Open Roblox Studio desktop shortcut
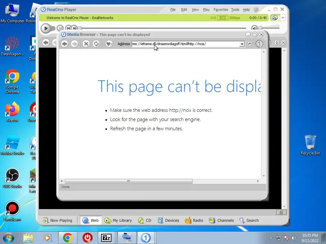The height and width of the screenshot is (244, 326). (12, 145)
